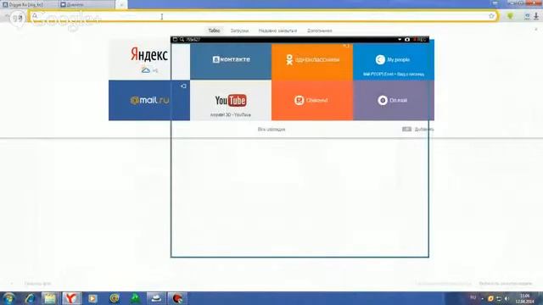Open the My people tile
This screenshot has width=543, height=305.
(394, 60)
